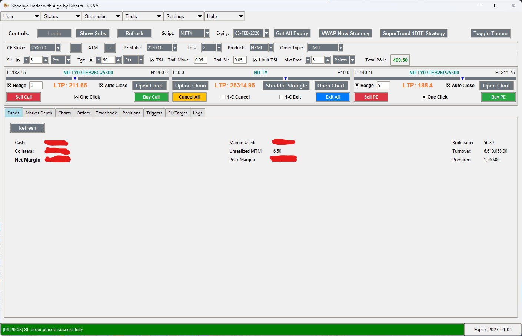The width and height of the screenshot is (522, 336).
Task: Switch to the Positions tab
Action: [132, 113]
